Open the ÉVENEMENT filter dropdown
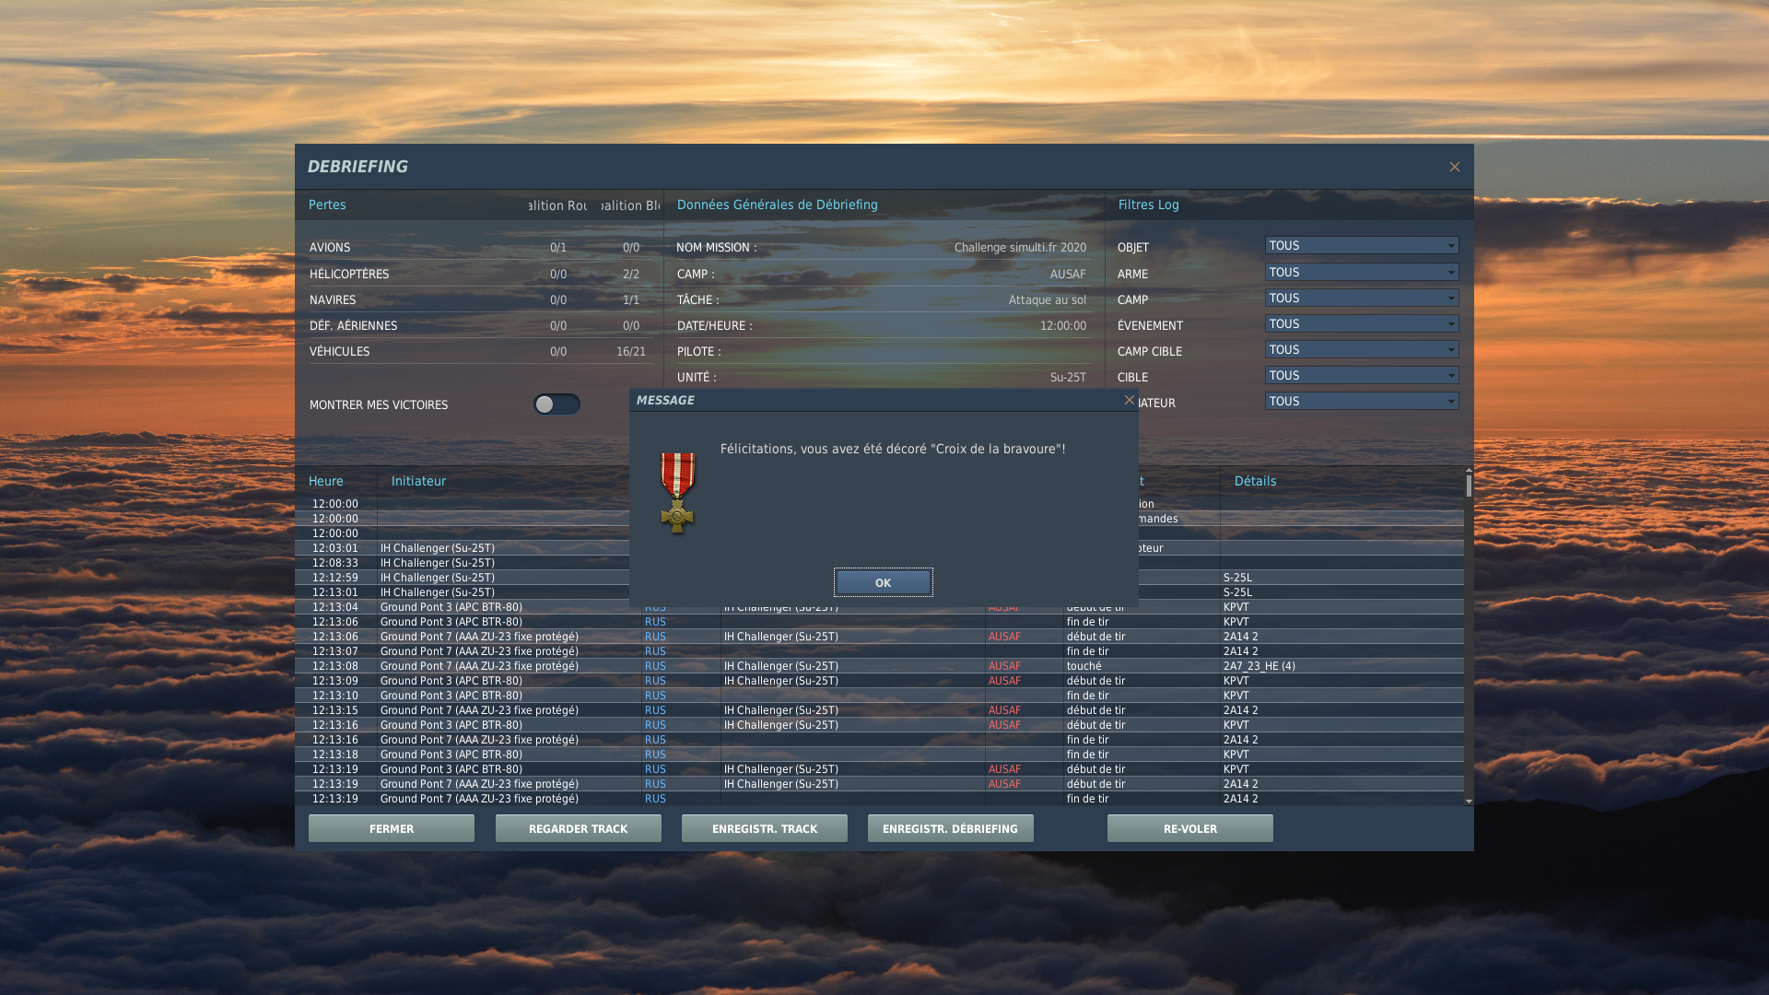The image size is (1769, 995). click(x=1361, y=324)
